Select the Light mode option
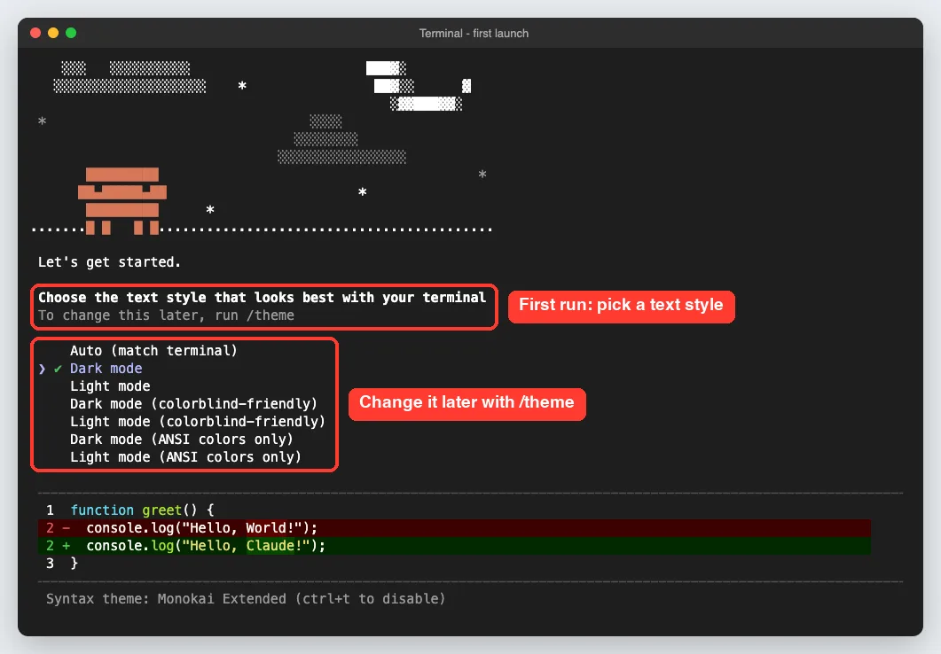The image size is (941, 654). pyautogui.click(x=110, y=386)
